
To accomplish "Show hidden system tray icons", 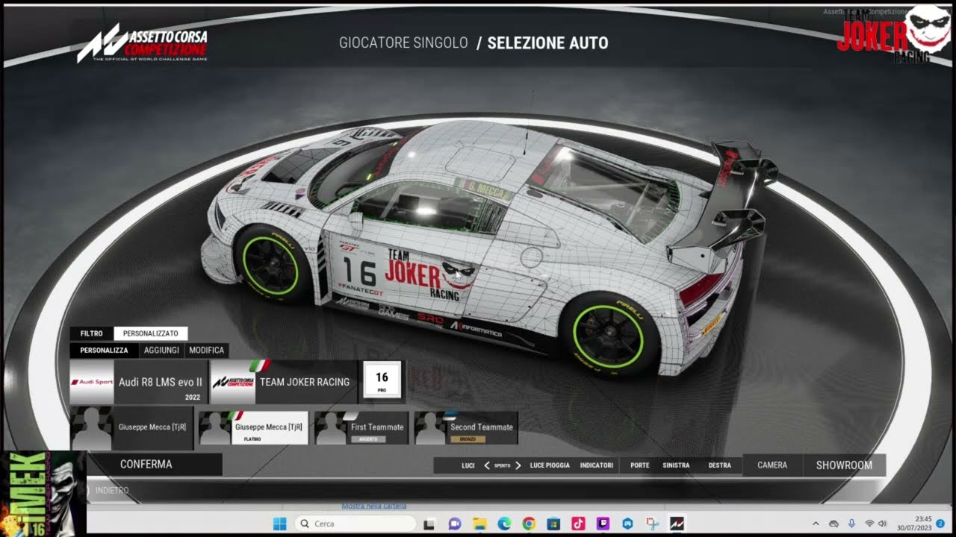I will (x=816, y=524).
